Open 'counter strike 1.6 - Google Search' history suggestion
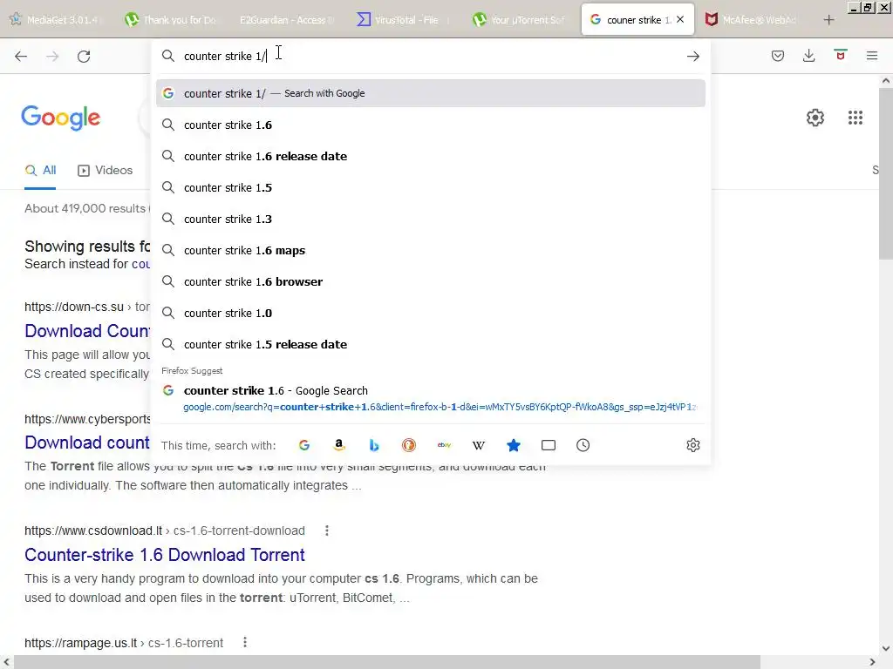The image size is (893, 669). [431, 398]
